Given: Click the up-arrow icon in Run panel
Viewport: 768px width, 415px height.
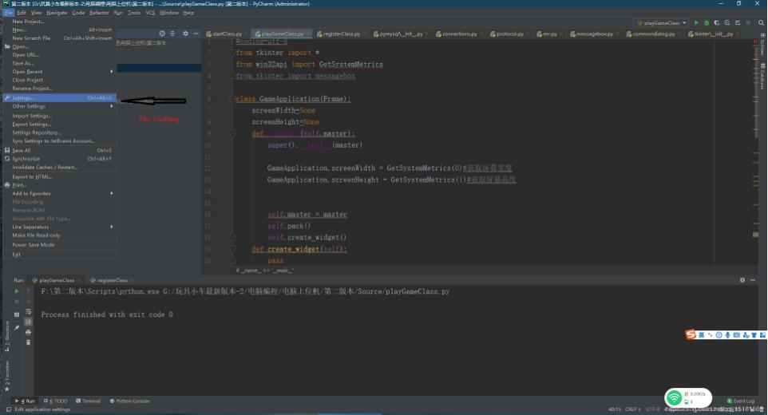Looking at the screenshot, I should pyautogui.click(x=29, y=290).
